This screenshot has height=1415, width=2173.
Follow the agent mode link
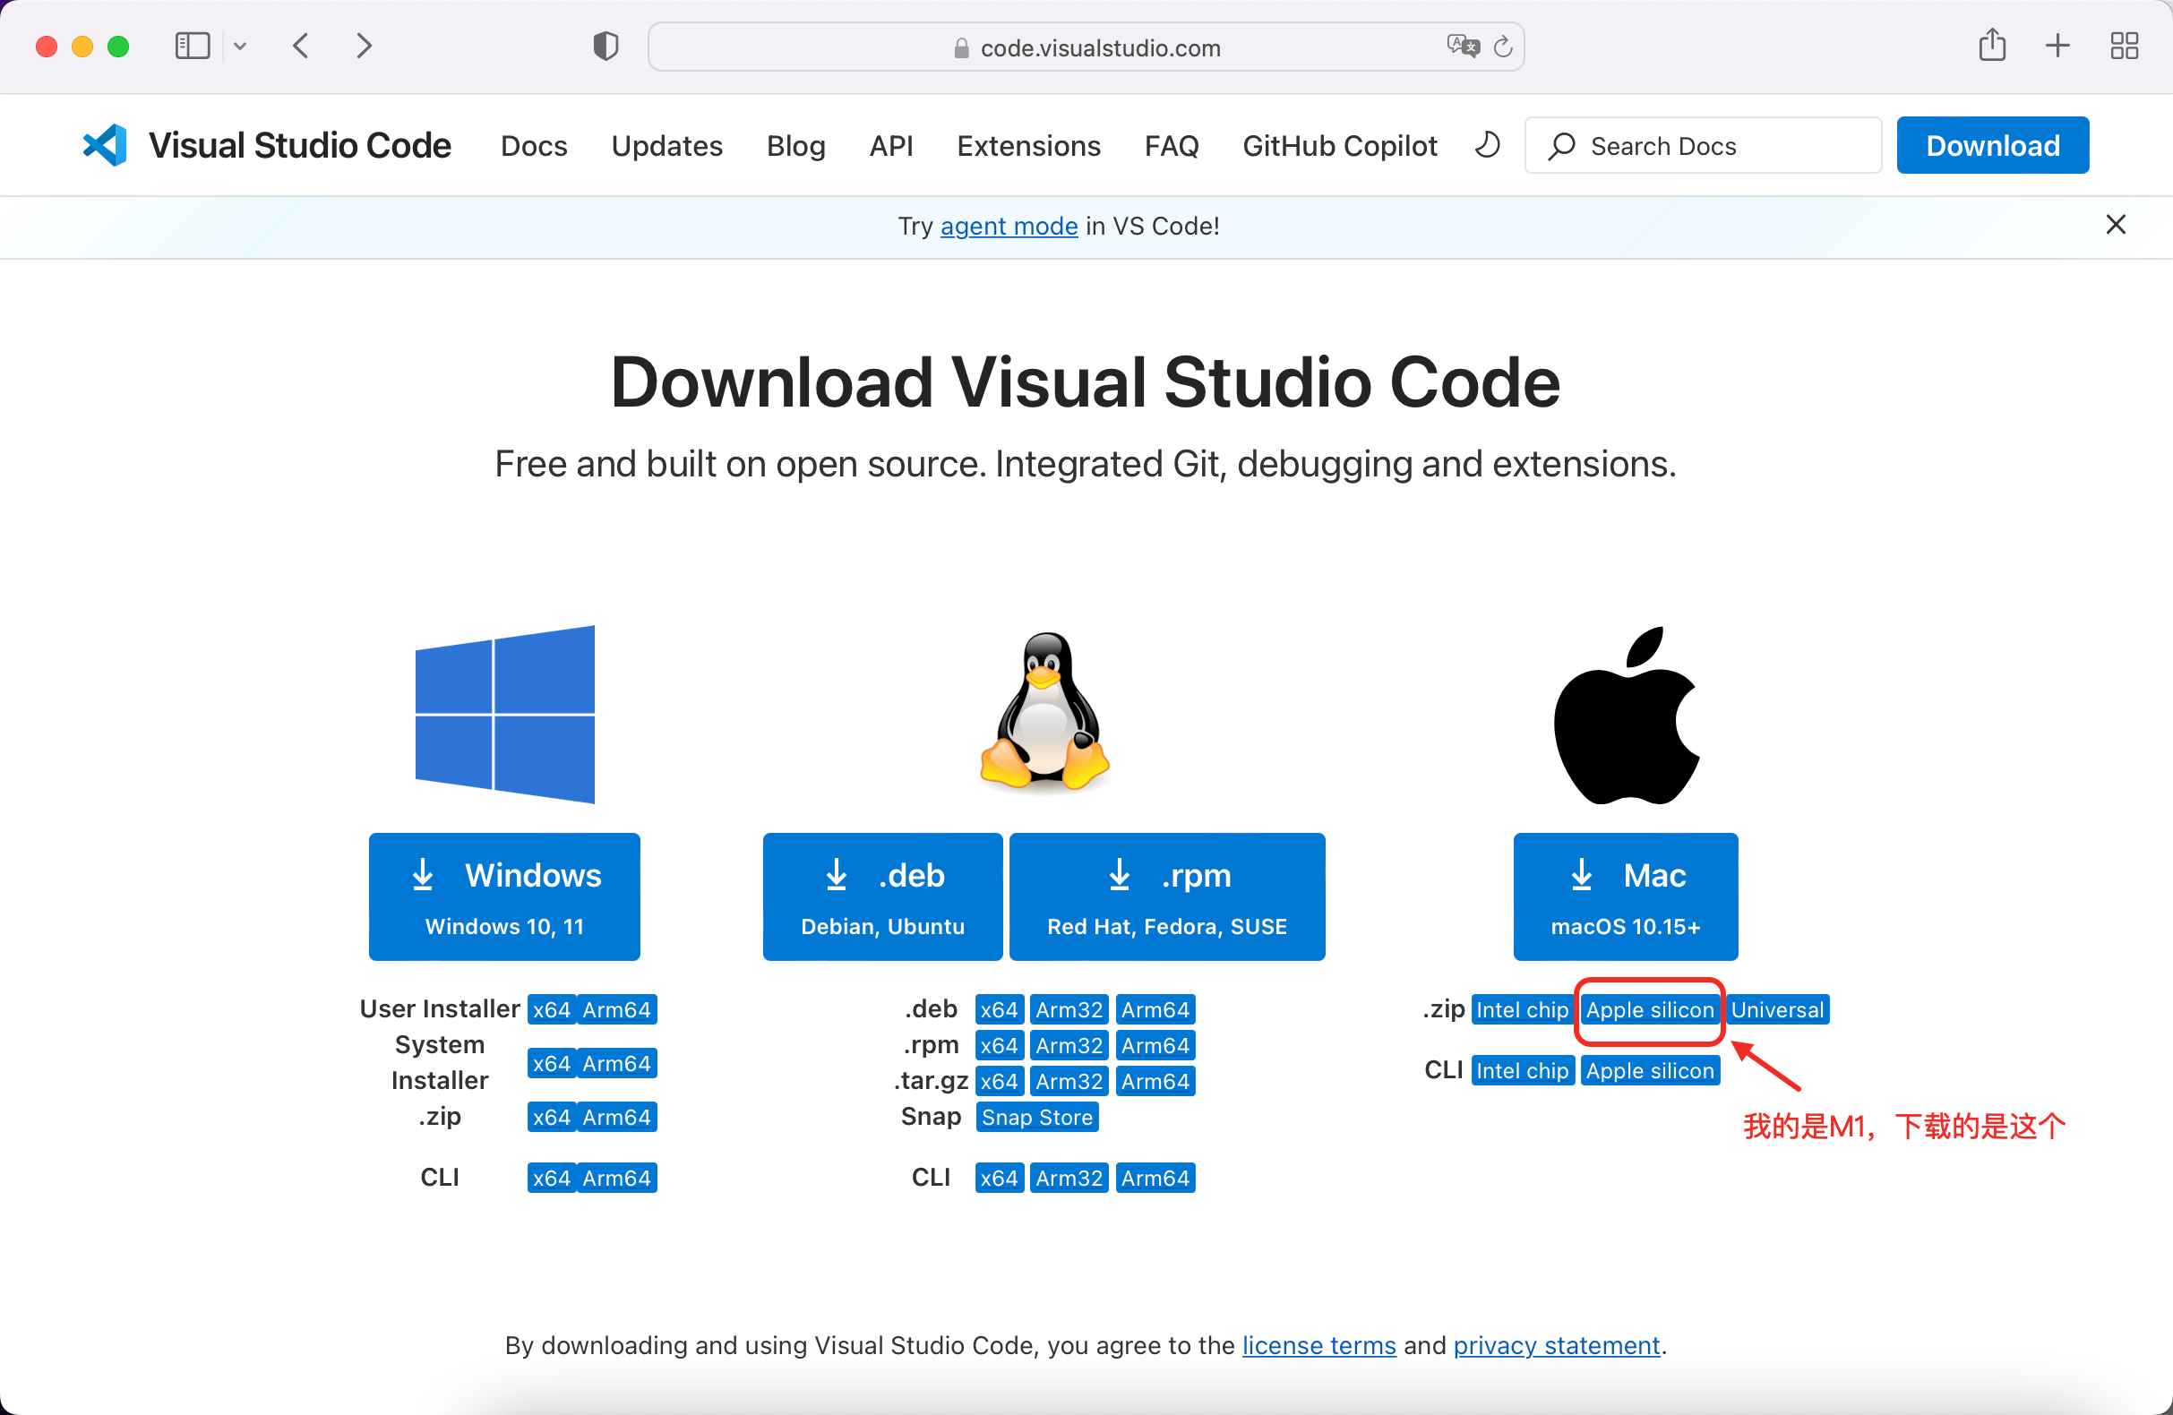[1008, 227]
